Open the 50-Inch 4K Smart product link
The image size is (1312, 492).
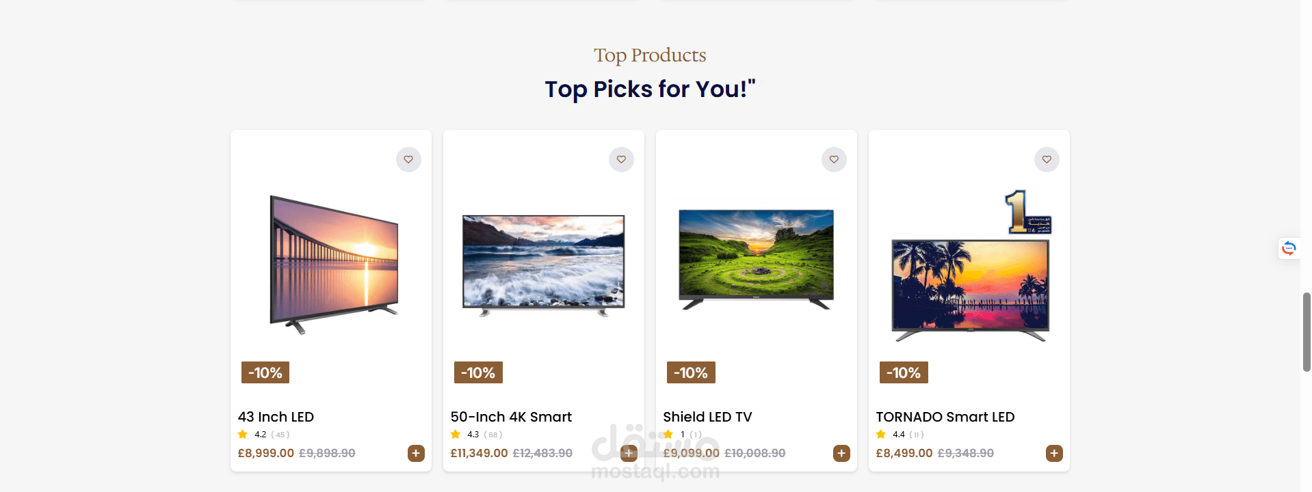point(511,417)
